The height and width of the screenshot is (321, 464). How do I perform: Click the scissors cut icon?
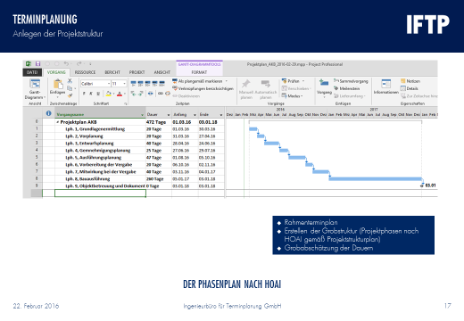coord(70,81)
